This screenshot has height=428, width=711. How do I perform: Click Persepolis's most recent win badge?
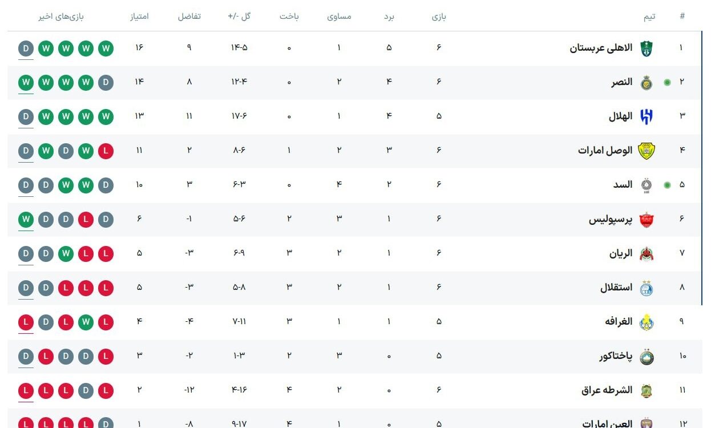tap(26, 220)
